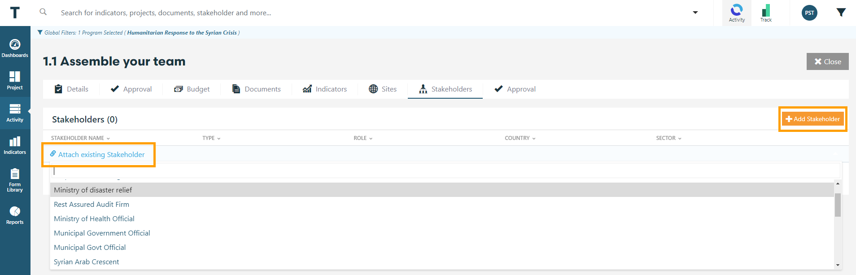Open the Form Library sidebar icon
856x275 pixels.
click(x=15, y=179)
